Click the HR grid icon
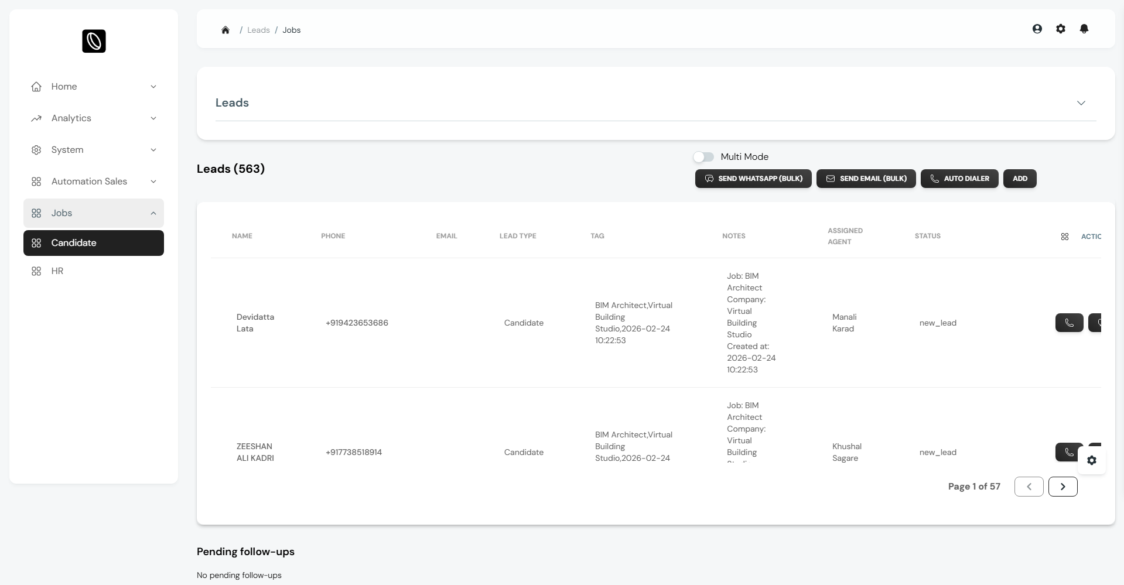This screenshot has width=1124, height=585. [x=36, y=271]
